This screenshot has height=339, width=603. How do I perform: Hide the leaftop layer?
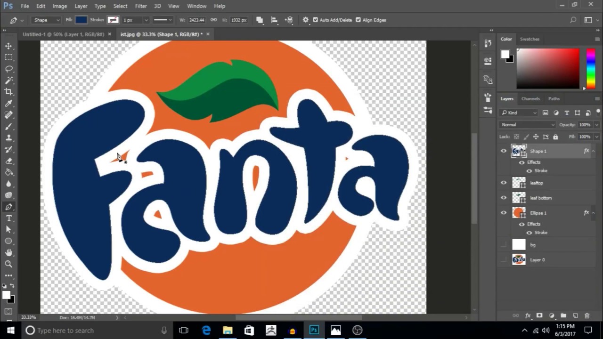(504, 183)
